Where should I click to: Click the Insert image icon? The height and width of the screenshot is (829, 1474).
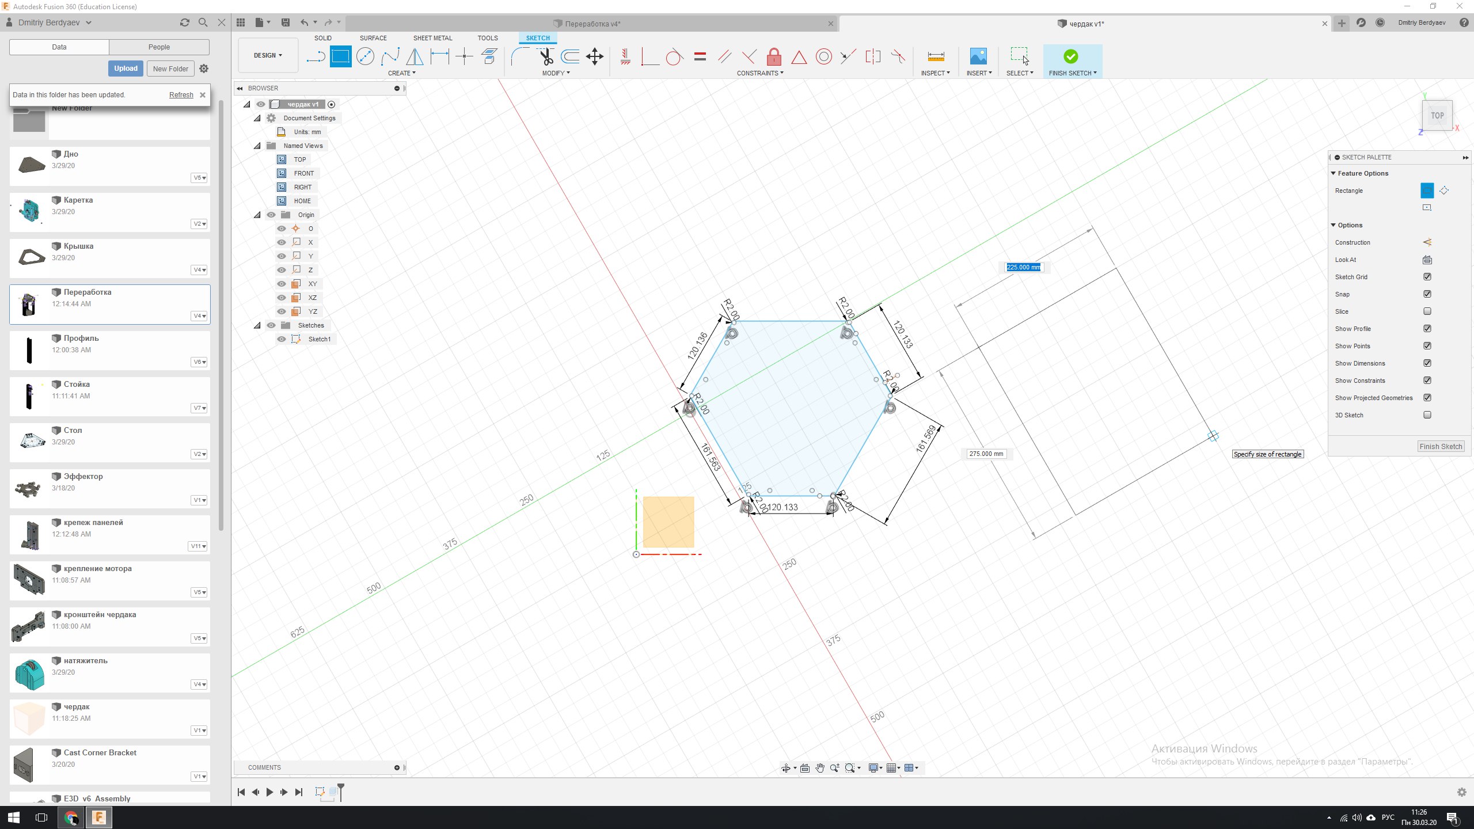(978, 56)
